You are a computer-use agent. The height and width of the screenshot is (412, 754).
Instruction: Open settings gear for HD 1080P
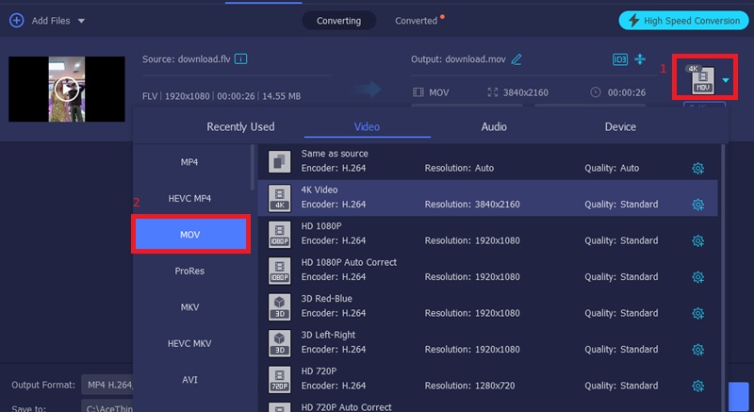click(697, 240)
